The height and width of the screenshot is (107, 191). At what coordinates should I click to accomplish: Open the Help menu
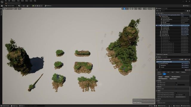click(x=35, y=1)
